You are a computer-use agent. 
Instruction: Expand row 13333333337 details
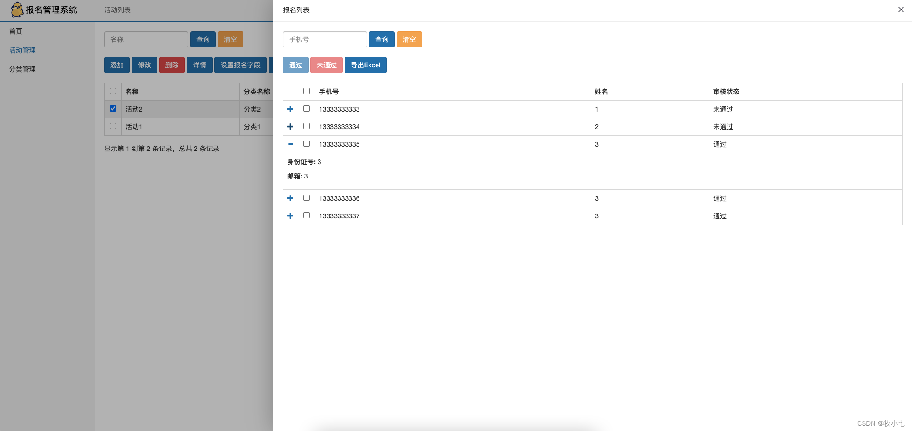pos(291,216)
